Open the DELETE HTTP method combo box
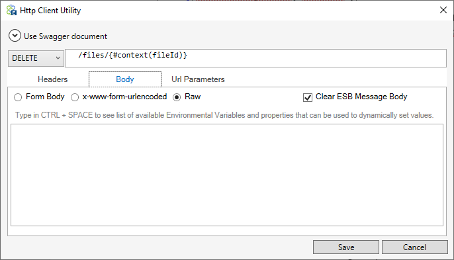This screenshot has width=454, height=260. point(36,58)
